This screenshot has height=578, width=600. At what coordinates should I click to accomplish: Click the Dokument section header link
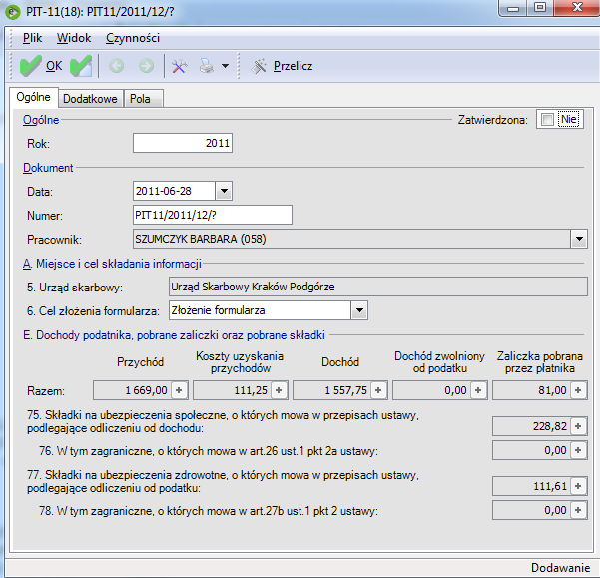pos(48,168)
